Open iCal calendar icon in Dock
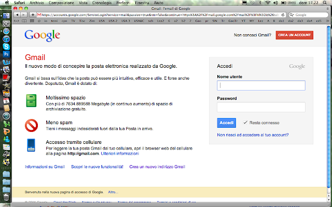332x207 pixels. [x=6, y=101]
